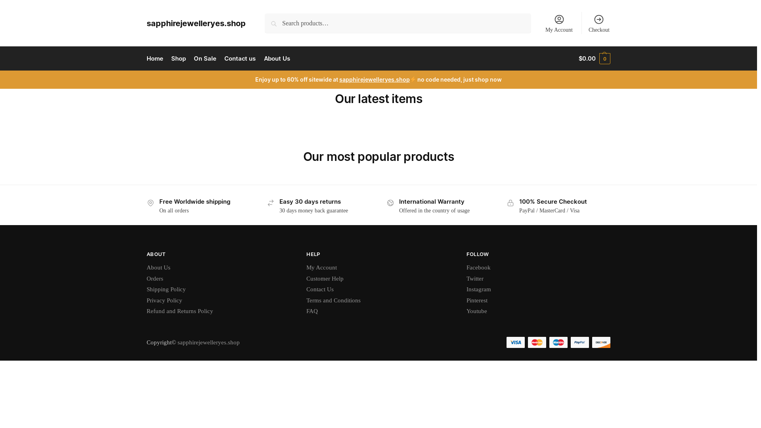761x428 pixels.
Task: Open the cart item count badge
Action: 605,59
